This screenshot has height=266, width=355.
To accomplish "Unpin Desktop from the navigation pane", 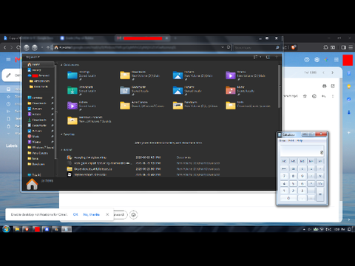I will pyautogui.click(x=53, y=98).
